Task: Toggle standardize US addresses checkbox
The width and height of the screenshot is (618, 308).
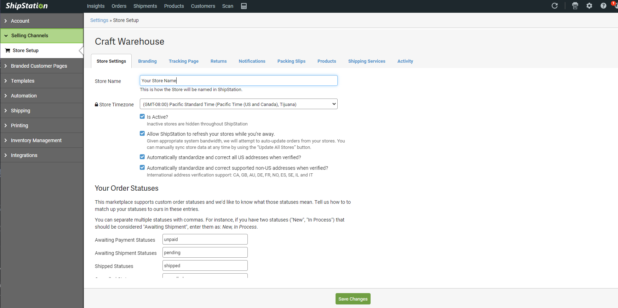Action: coord(142,157)
